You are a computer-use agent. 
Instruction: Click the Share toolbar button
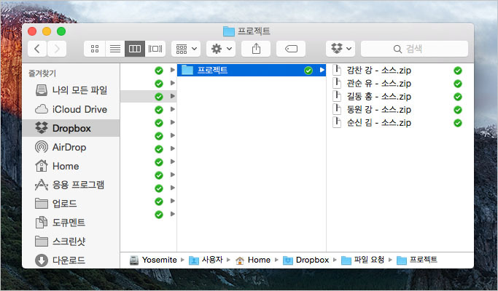(256, 49)
